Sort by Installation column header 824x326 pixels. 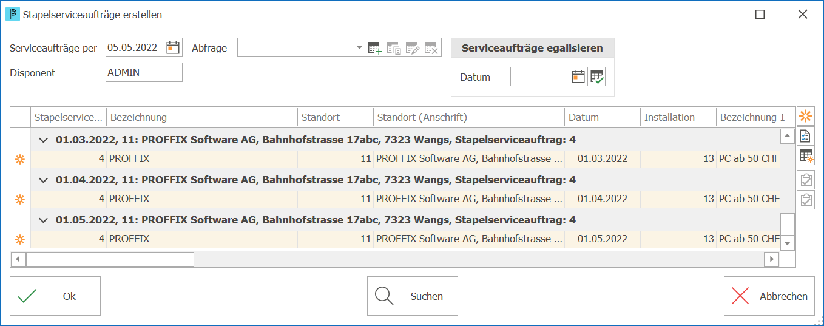678,117
